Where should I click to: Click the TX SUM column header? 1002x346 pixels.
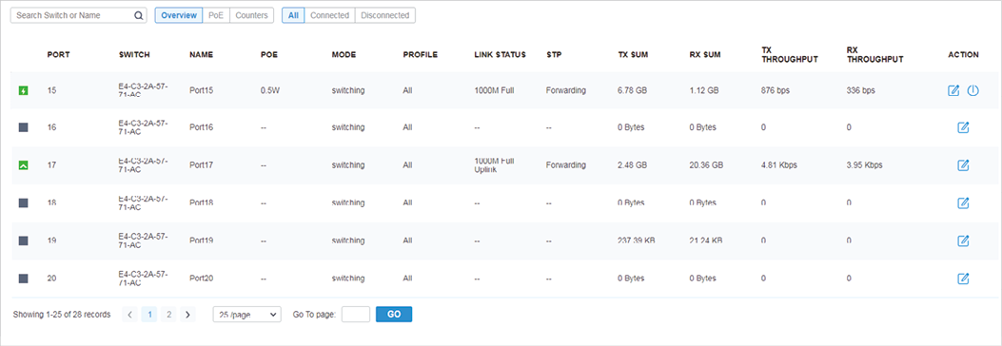click(x=634, y=55)
